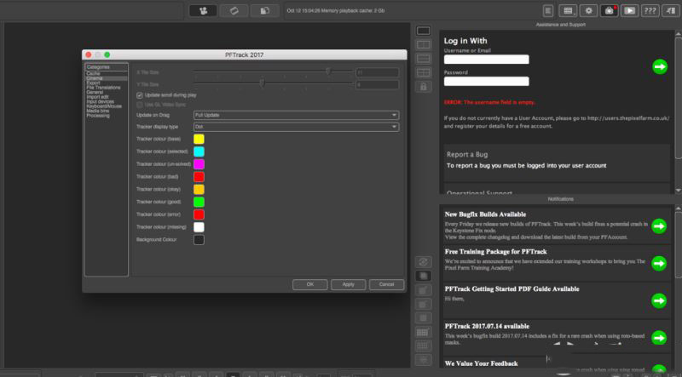Change error tracker colour red swatch
Image resolution: width=682 pixels, height=377 pixels.
[x=199, y=214]
